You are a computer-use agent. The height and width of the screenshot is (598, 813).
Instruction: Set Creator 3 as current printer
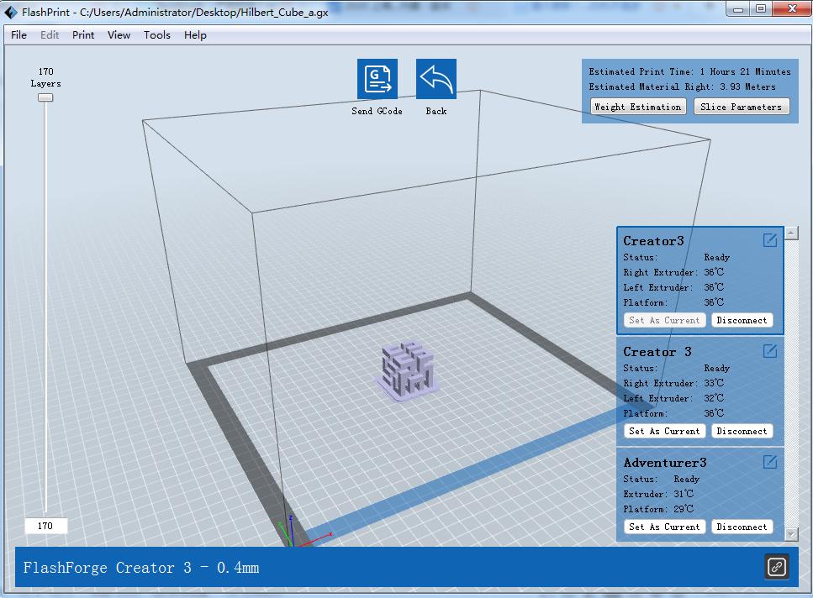coord(665,431)
